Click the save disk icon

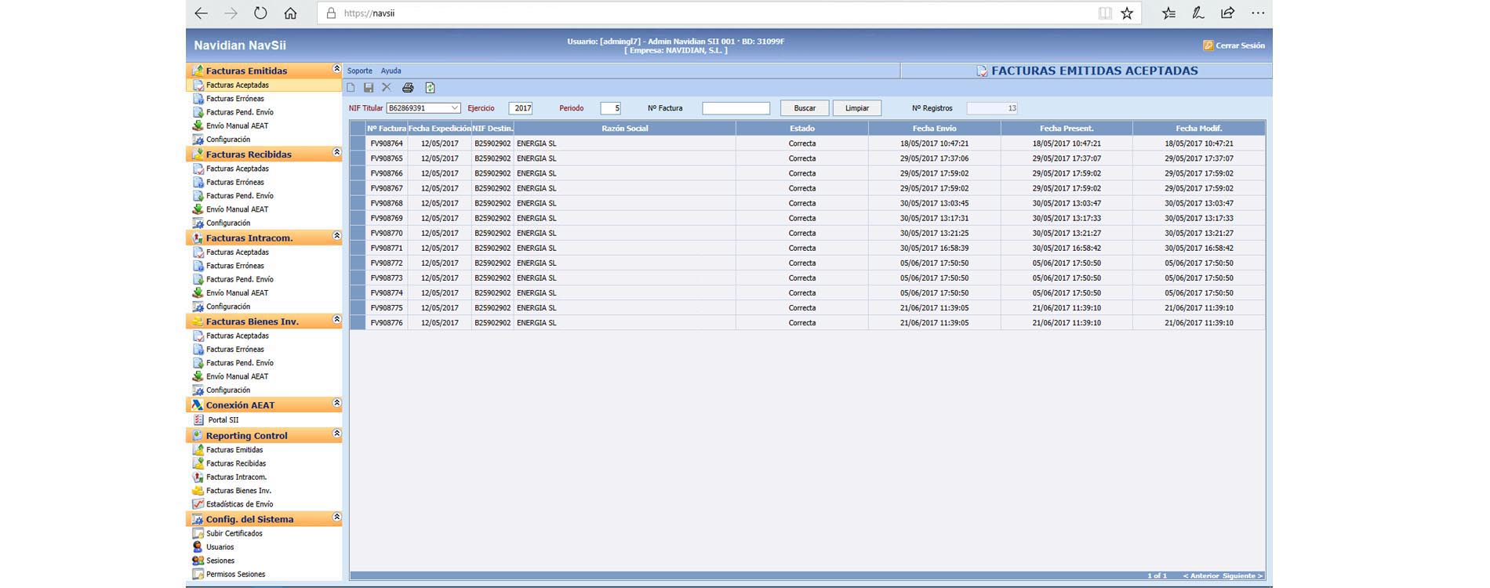click(369, 88)
